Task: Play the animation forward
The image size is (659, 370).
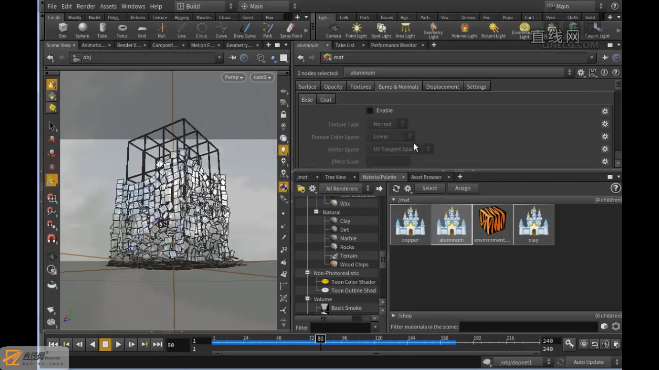Action: coord(118,345)
